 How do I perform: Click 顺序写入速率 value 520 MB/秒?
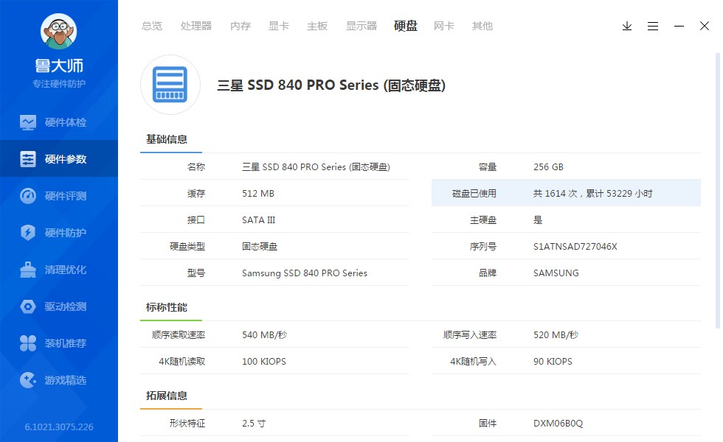[556, 335]
